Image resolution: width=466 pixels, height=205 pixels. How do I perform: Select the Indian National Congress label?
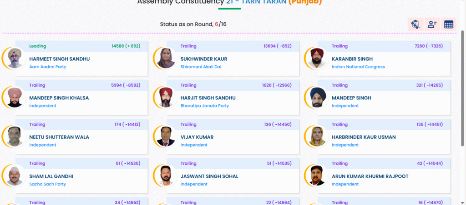pos(358,67)
